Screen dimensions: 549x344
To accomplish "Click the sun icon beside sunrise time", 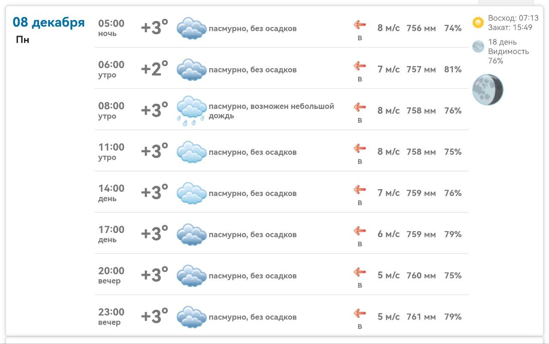I will click(x=478, y=23).
